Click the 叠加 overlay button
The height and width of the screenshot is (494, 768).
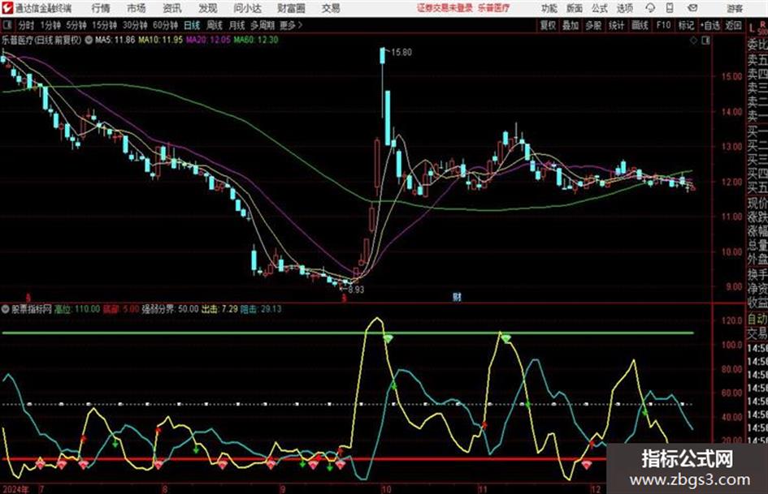click(x=571, y=25)
